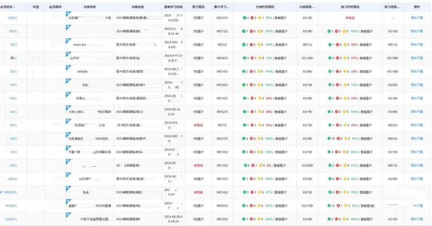
Task: Select the 内容名称 column header
Action: [x=89, y=7]
